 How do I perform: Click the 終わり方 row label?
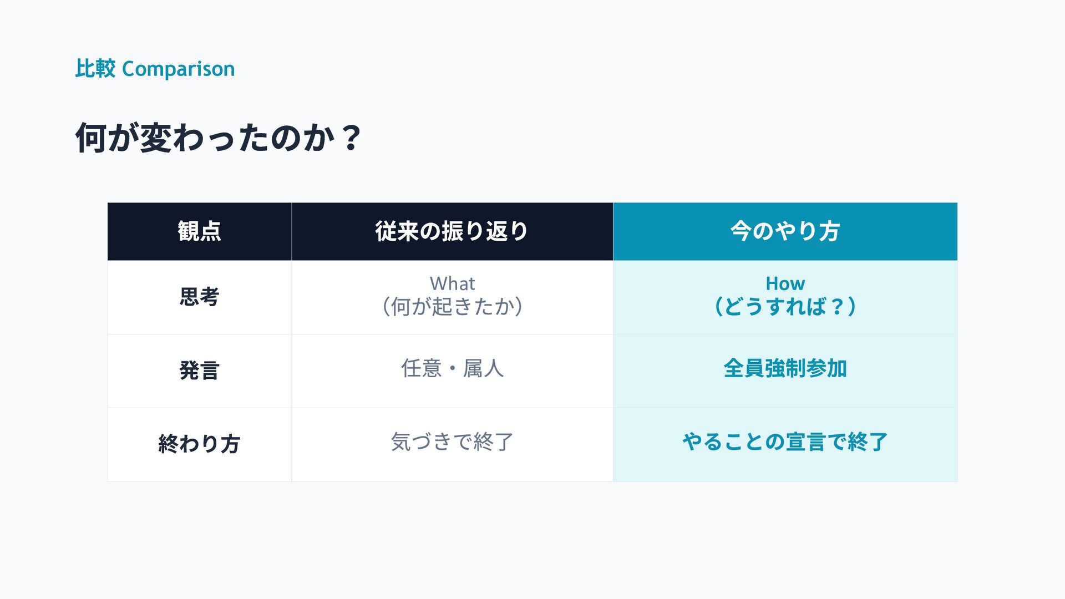click(199, 444)
